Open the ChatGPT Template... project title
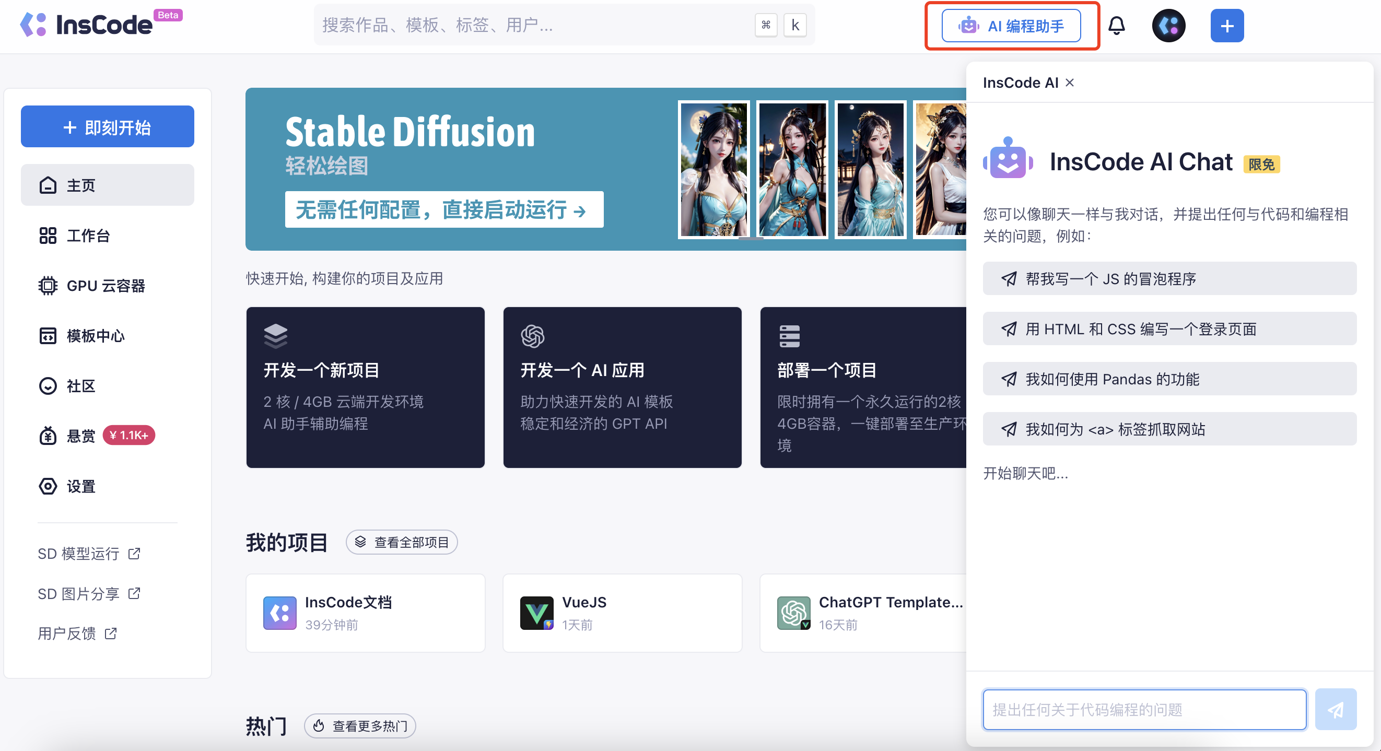This screenshot has width=1381, height=751. point(891,602)
